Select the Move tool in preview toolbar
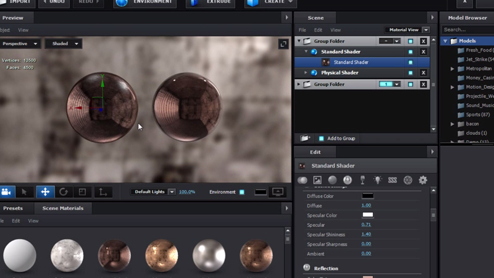The height and width of the screenshot is (278, 494). coord(45,192)
